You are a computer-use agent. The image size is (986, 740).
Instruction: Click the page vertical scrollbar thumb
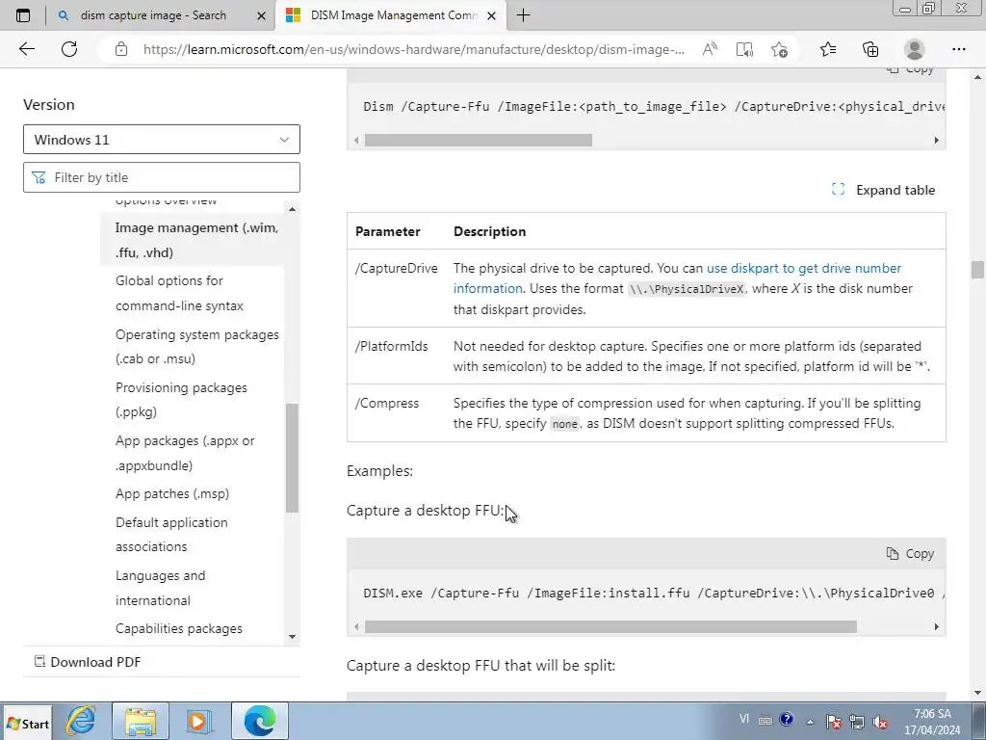(977, 270)
